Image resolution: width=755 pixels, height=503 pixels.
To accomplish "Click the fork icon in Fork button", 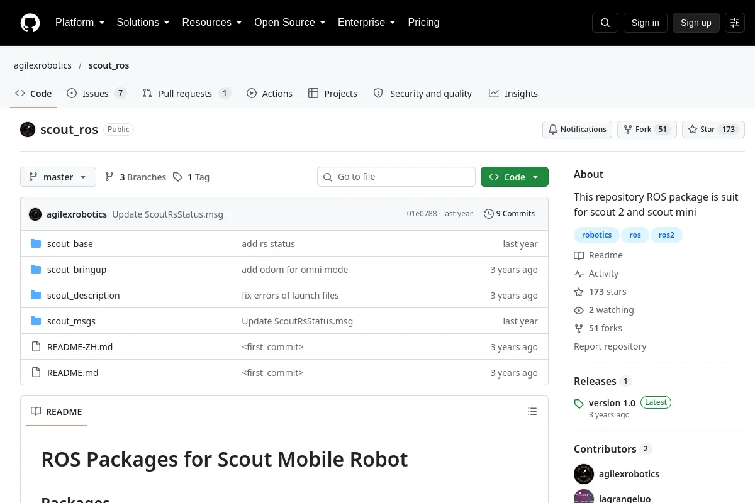I will 628,130.
